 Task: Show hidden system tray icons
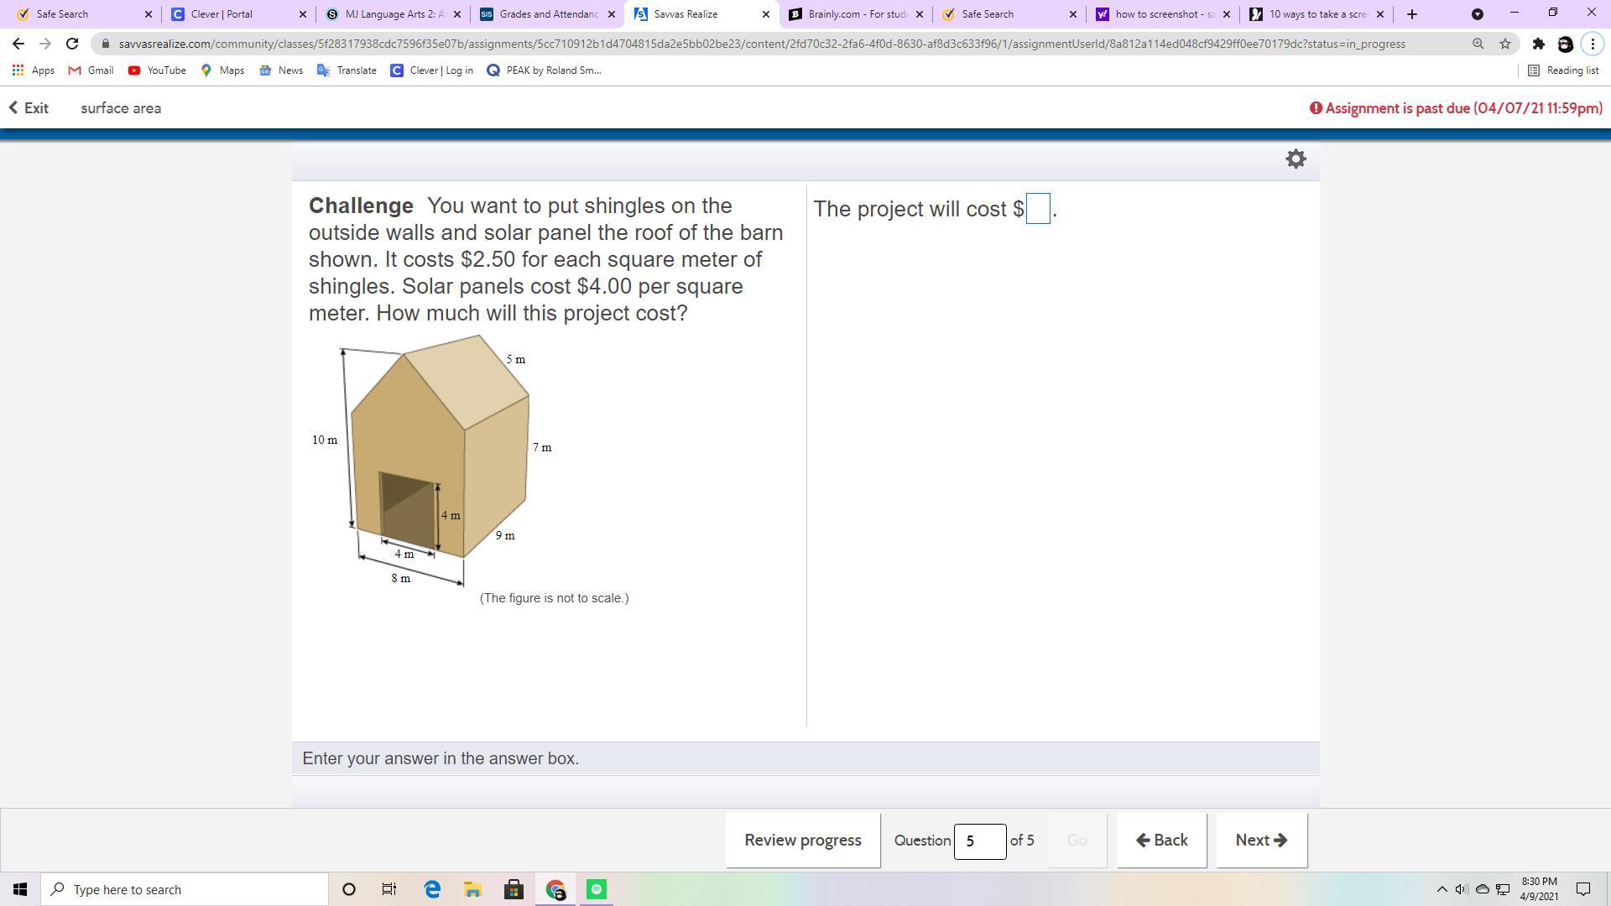click(x=1442, y=889)
